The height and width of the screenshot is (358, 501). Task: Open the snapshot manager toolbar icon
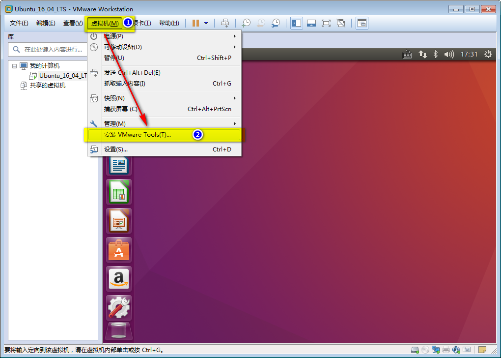click(x=276, y=23)
